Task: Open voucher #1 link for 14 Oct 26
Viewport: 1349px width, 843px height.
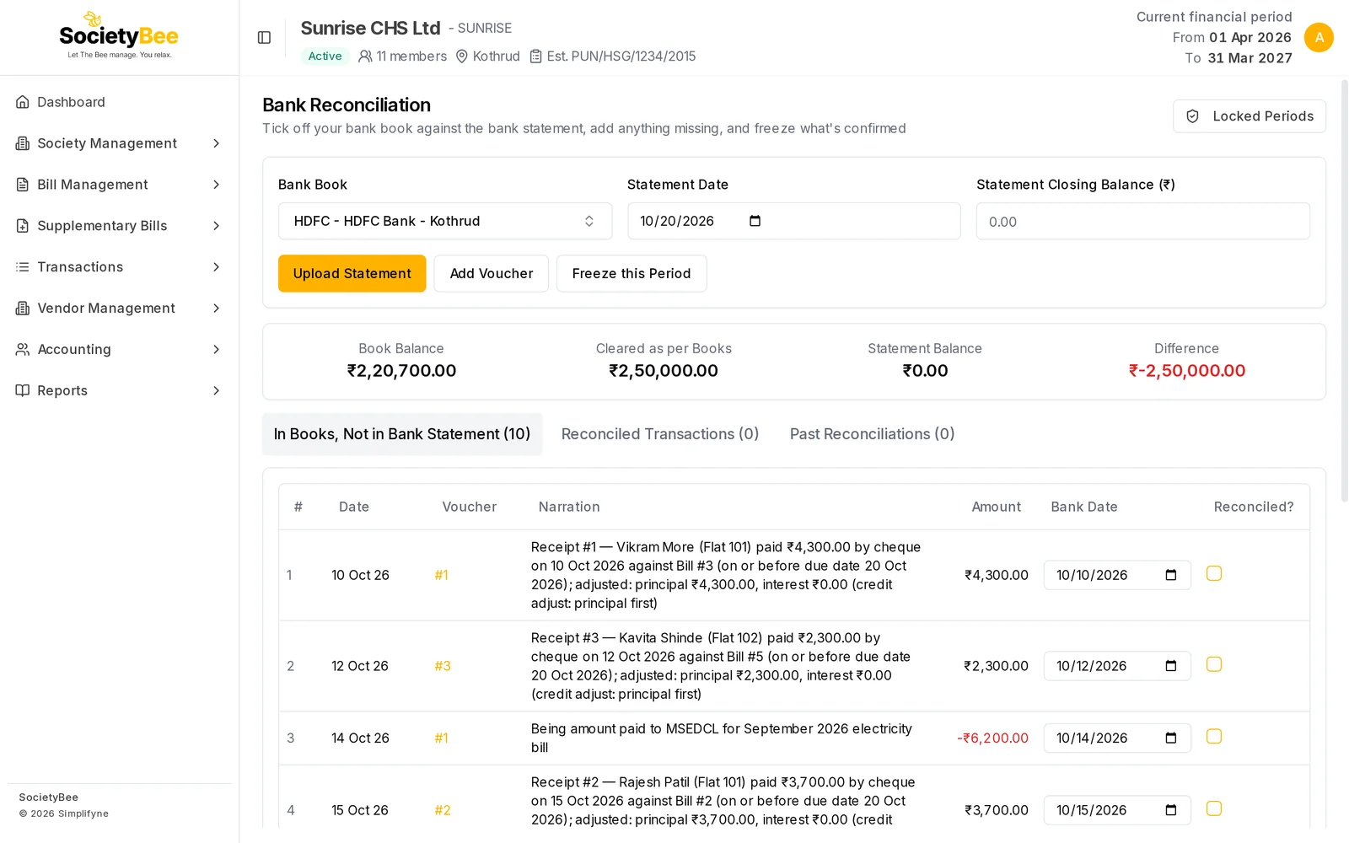Action: click(441, 738)
